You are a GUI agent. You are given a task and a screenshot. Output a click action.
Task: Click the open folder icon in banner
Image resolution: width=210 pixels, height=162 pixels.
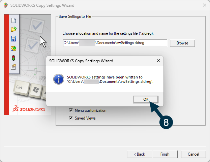pyautogui.click(x=13, y=29)
